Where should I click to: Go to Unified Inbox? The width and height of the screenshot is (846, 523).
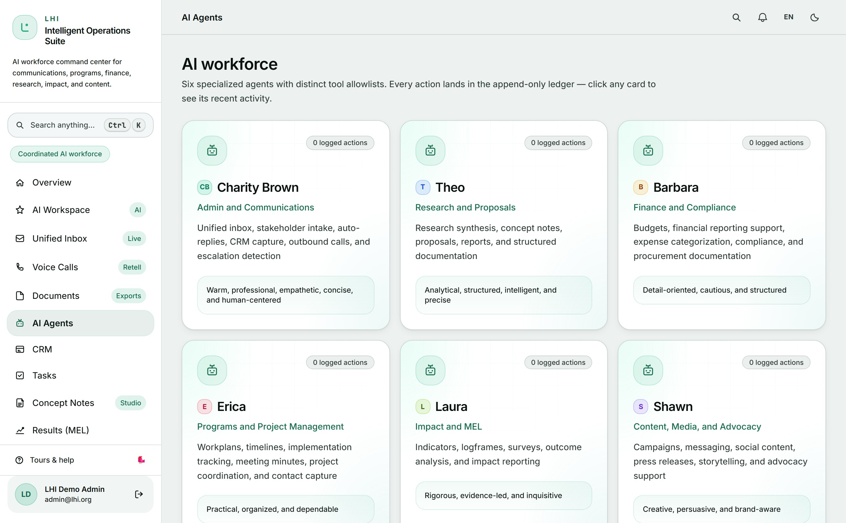[81, 238]
